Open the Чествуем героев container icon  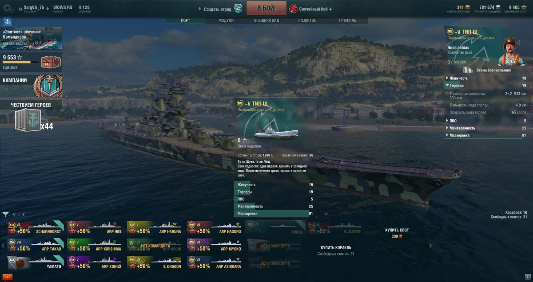pyautogui.click(x=27, y=121)
